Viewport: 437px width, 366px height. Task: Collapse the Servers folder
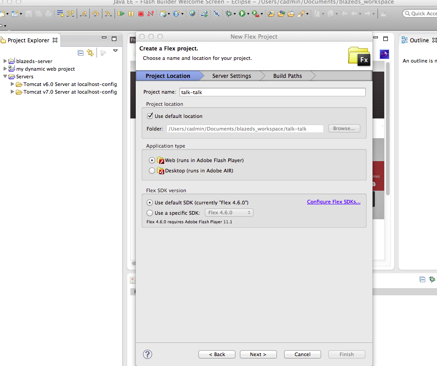5,76
